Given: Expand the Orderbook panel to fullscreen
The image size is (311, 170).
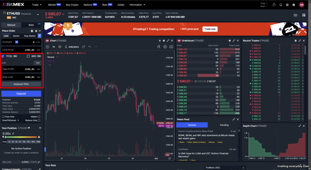Looking at the screenshot, I should click(x=234, y=40).
